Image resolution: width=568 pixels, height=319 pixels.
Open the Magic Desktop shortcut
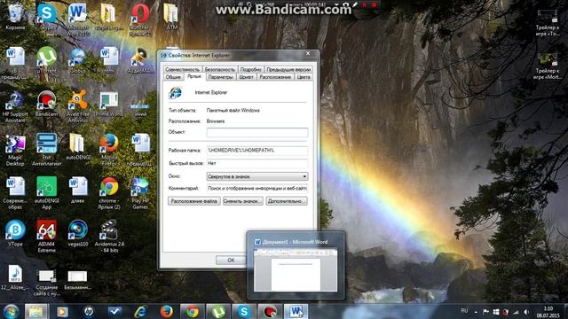pos(15,150)
